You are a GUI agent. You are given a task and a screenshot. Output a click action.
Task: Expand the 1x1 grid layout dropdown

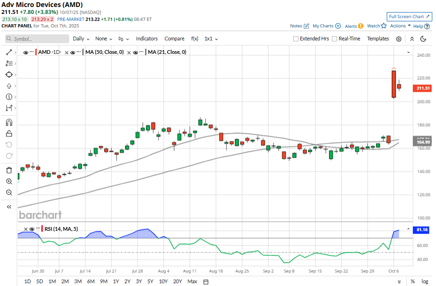tap(211, 39)
